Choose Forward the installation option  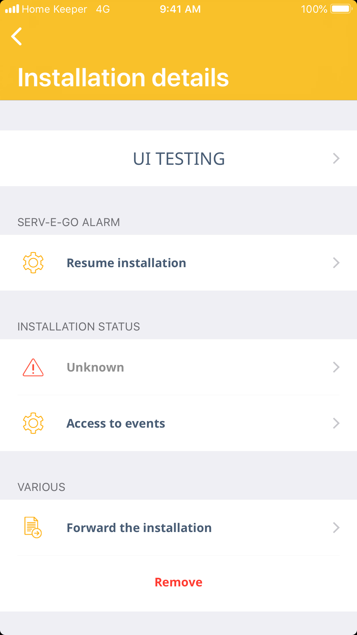(139, 528)
